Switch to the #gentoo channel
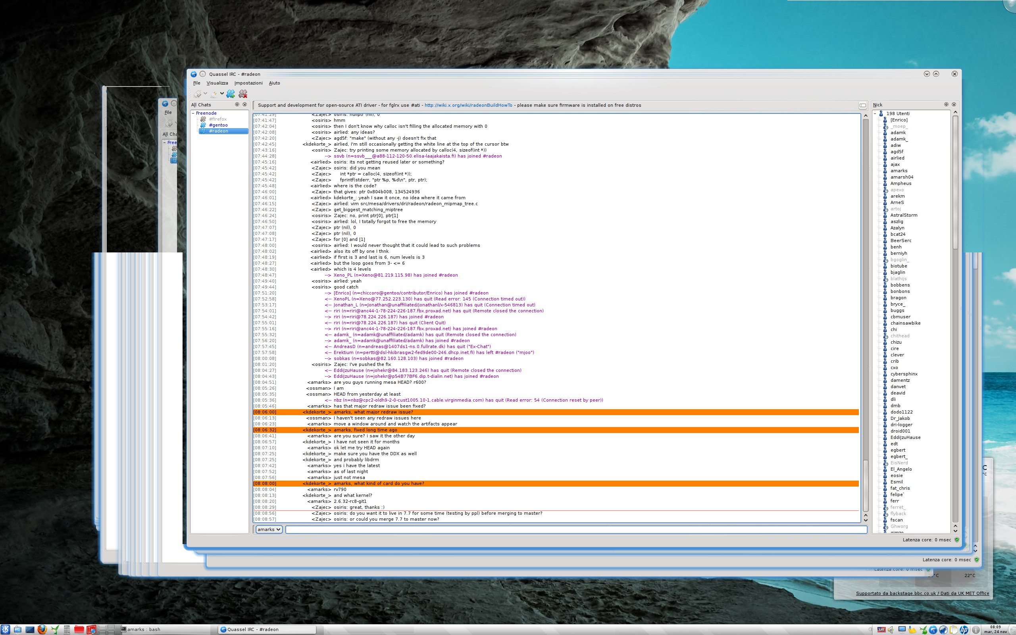Image resolution: width=1016 pixels, height=635 pixels. (x=218, y=125)
